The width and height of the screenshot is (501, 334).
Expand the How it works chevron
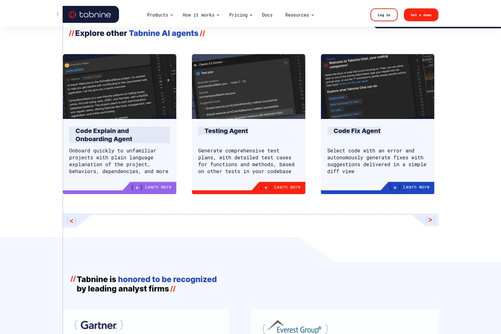(218, 15)
